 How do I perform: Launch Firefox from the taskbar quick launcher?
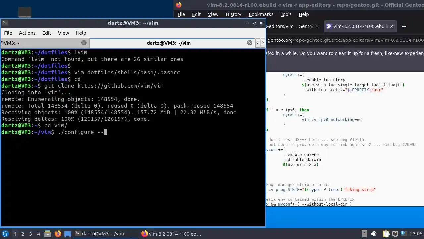pyautogui.click(x=58, y=234)
